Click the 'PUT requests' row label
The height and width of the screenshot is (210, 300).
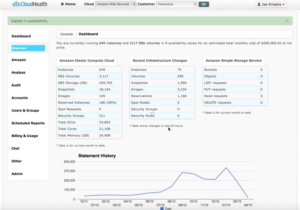coord(215,89)
